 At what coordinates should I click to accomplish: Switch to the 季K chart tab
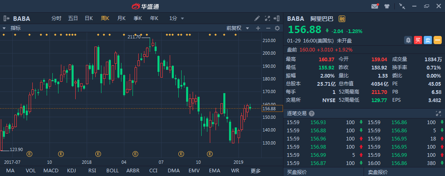(138, 18)
